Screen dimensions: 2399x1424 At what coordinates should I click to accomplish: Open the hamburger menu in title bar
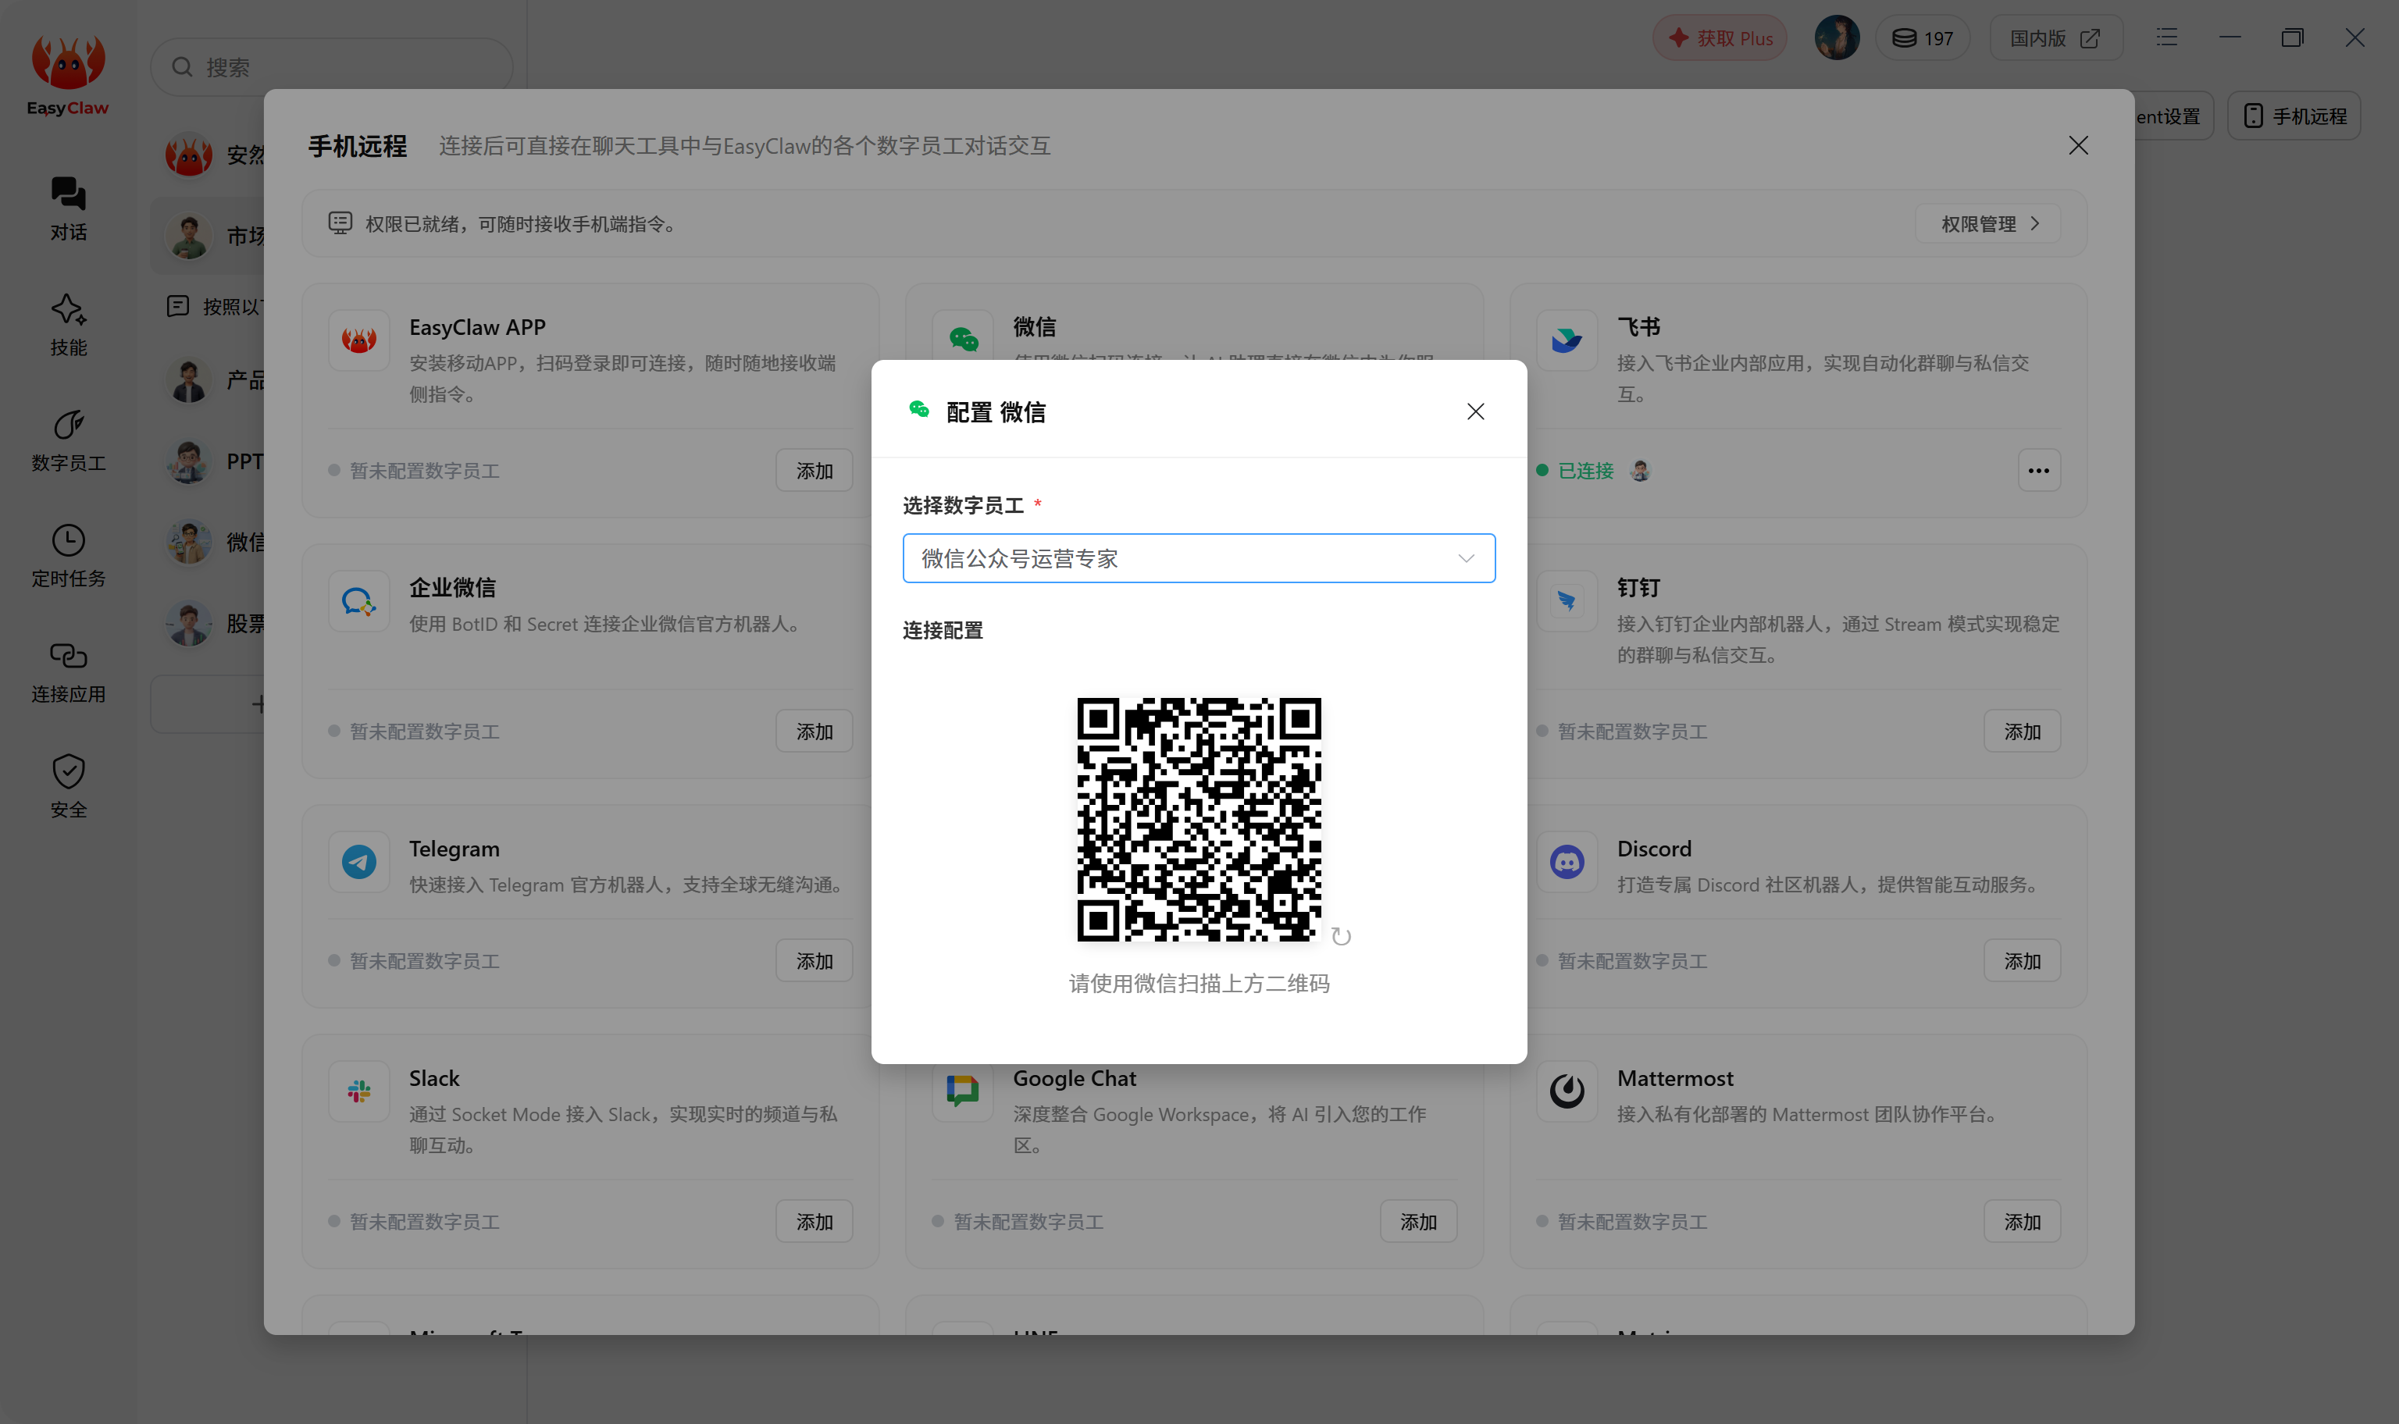click(2167, 37)
